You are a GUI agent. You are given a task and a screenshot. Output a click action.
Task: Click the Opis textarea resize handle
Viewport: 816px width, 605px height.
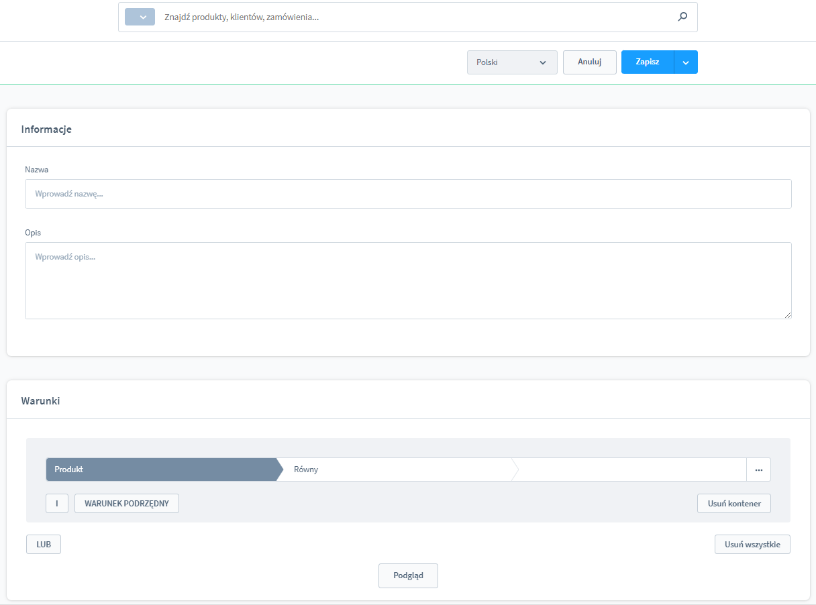coord(787,315)
